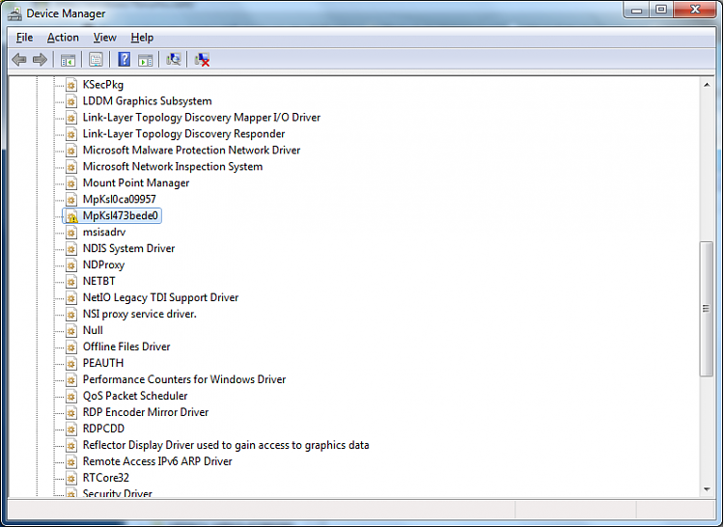Maximize the Device Manager window
This screenshot has height=527, width=724.
661,10
